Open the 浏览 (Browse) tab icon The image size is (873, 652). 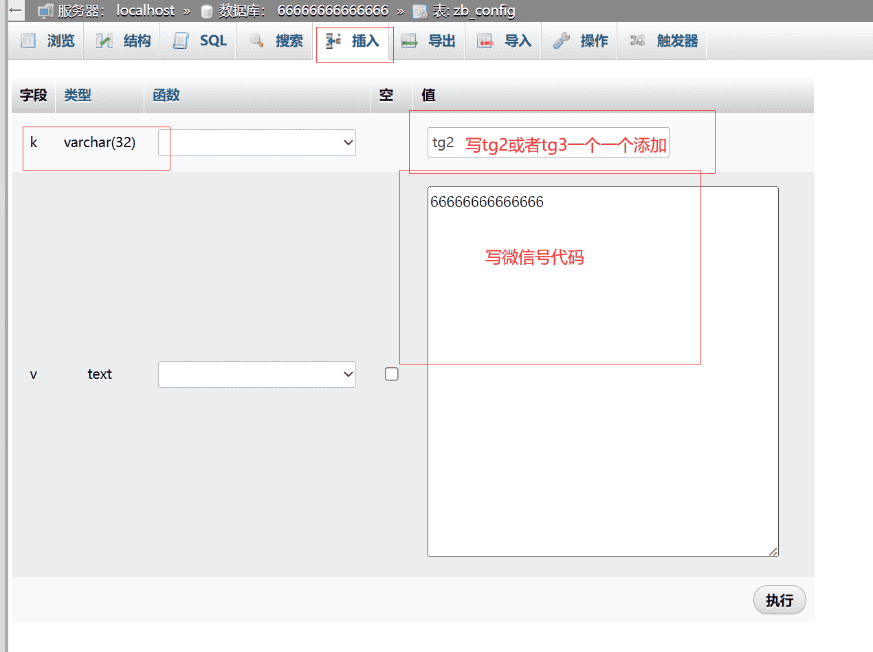coord(28,40)
